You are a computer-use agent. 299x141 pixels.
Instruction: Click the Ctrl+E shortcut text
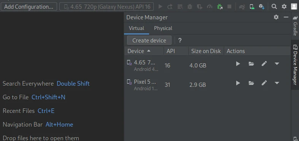point(46,111)
